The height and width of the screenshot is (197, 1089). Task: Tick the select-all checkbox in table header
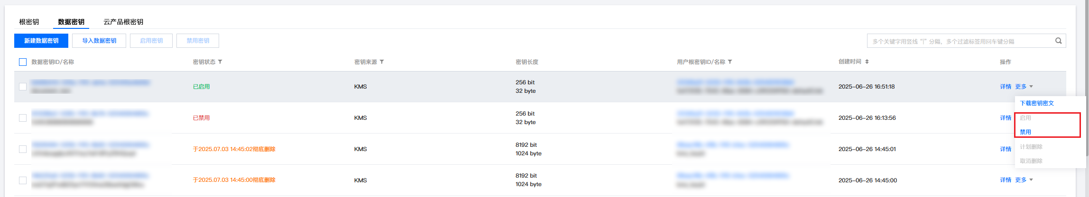(x=23, y=62)
